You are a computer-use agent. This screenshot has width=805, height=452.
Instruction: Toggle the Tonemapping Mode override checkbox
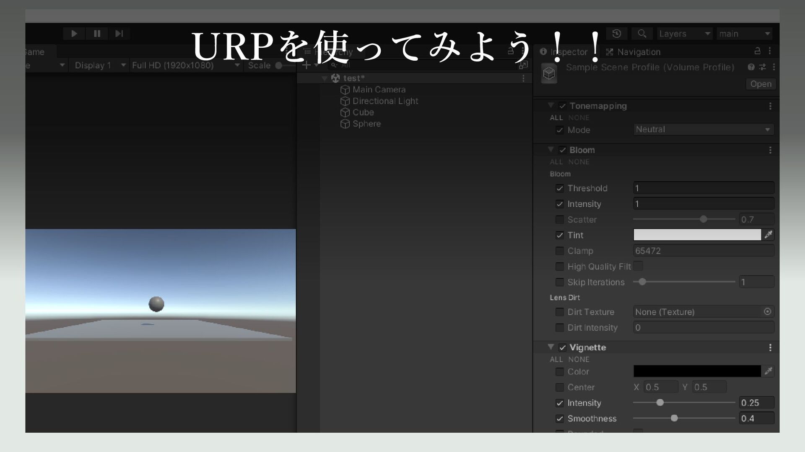(x=560, y=130)
